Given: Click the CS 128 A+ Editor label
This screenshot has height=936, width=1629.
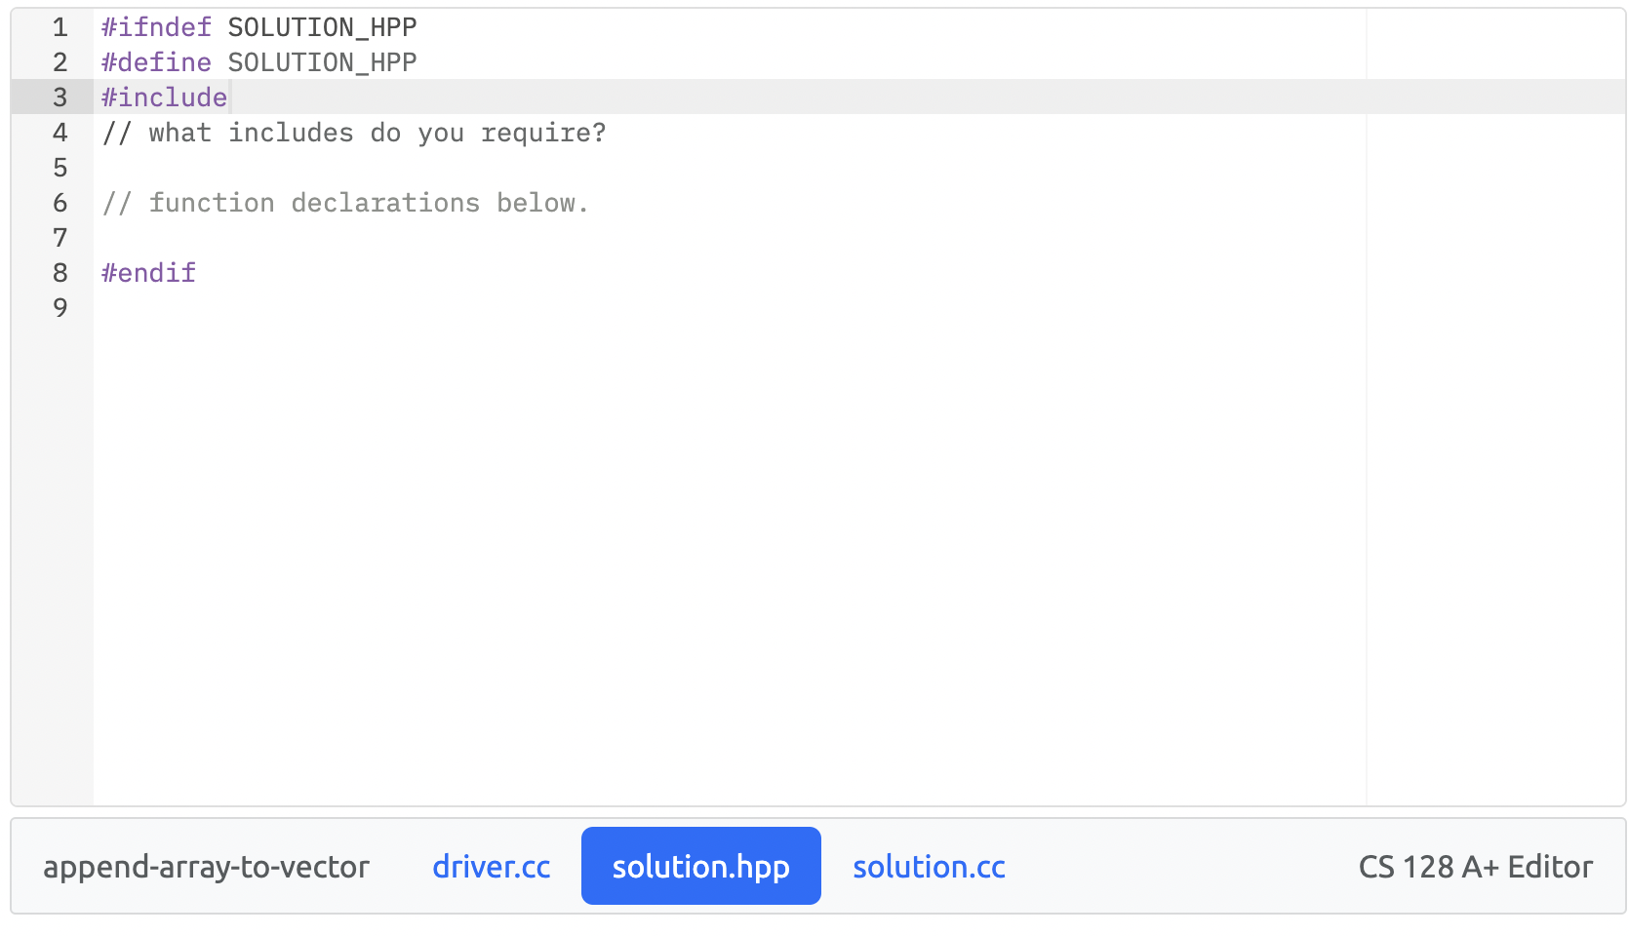Looking at the screenshot, I should (1475, 866).
